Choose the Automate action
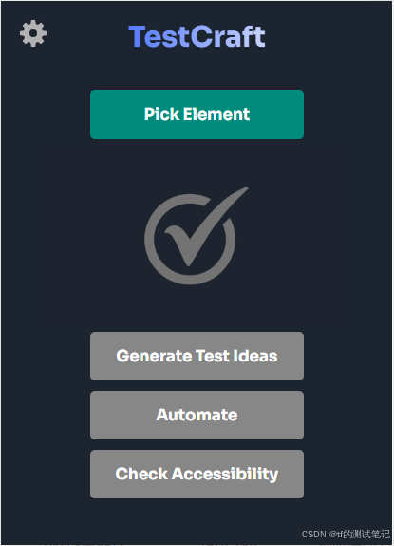 point(197,415)
